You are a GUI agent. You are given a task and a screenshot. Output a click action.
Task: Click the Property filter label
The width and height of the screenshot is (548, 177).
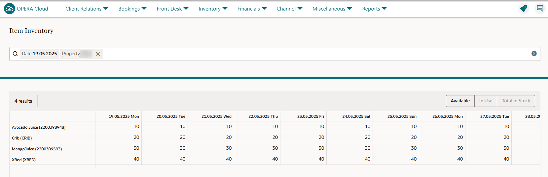[x=71, y=54]
